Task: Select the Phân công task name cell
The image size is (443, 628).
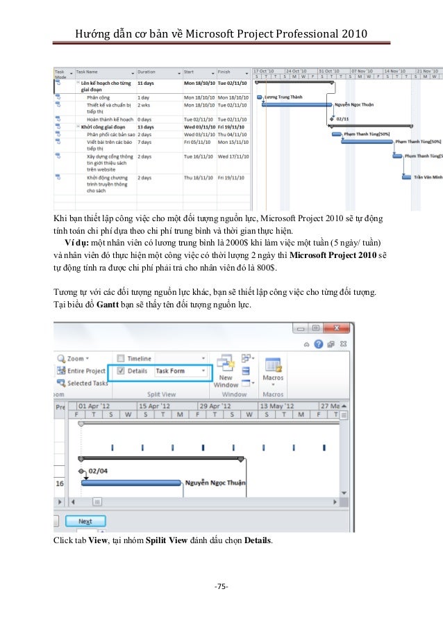Action: [x=106, y=97]
